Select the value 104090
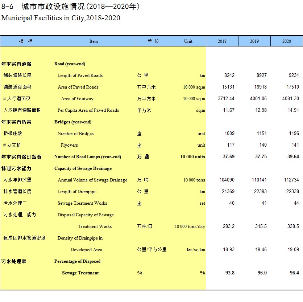Screen dimensions: 303x302 coord(227,180)
